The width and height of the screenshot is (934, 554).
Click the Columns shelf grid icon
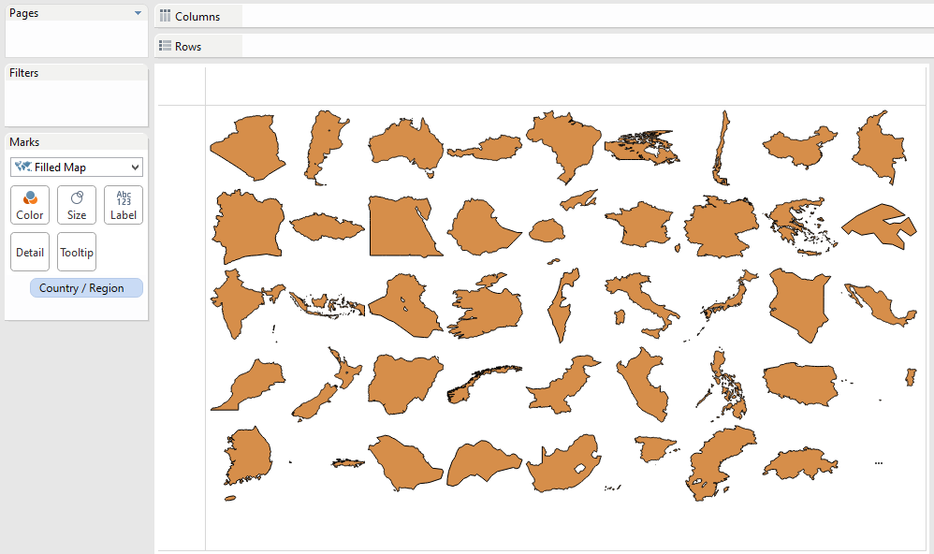click(165, 16)
